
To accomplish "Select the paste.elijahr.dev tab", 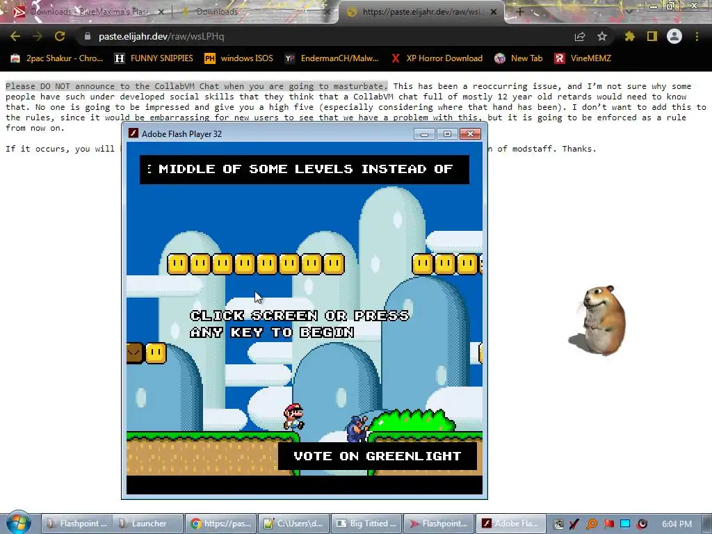I will 420,12.
